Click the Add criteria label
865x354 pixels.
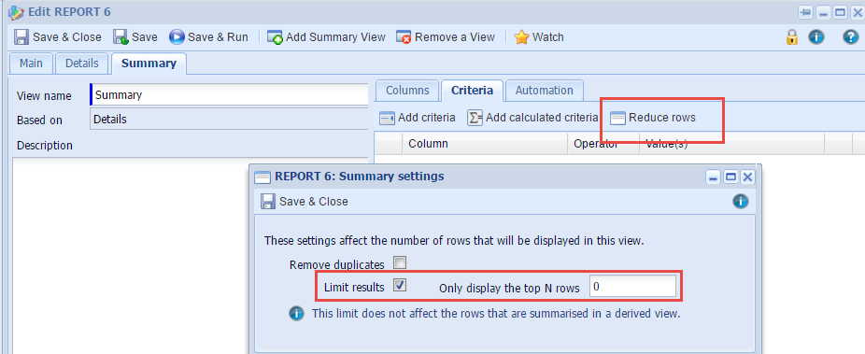(x=427, y=118)
